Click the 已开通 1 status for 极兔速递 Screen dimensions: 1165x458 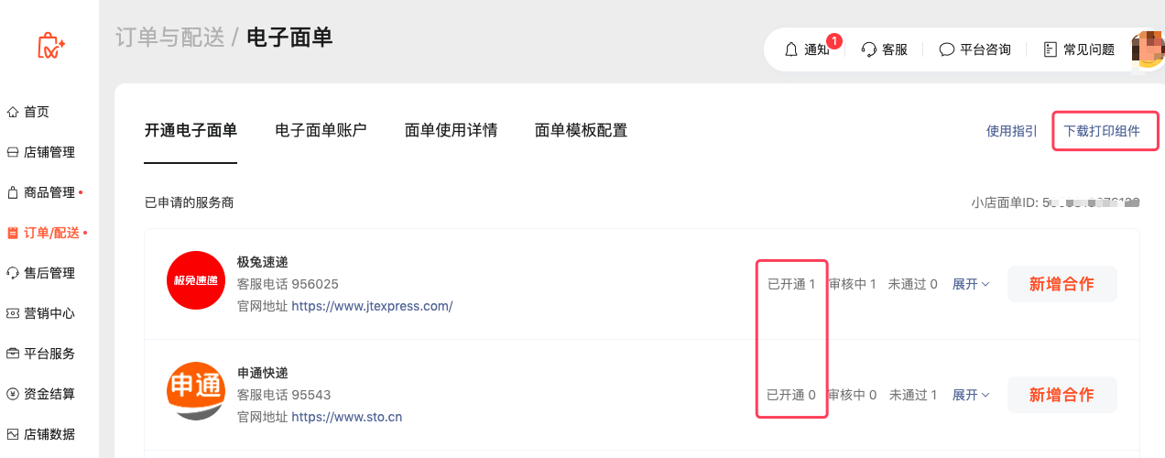pos(791,284)
